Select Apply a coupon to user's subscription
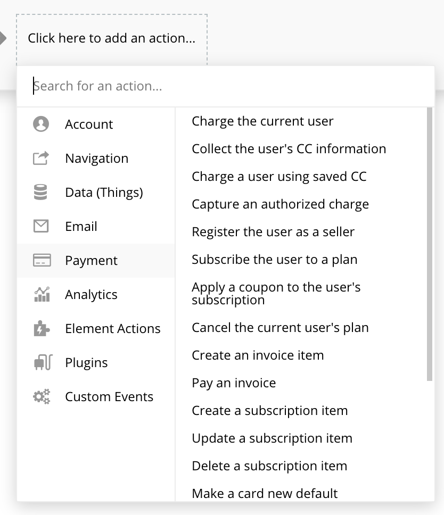 (276, 294)
